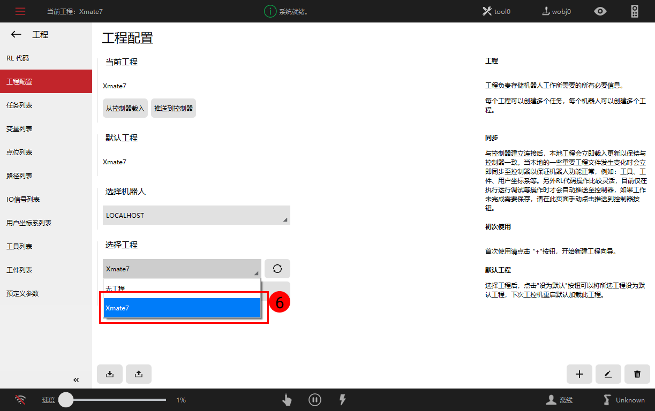Click the wobj0 work object icon
The width and height of the screenshot is (655, 411).
coord(546,11)
